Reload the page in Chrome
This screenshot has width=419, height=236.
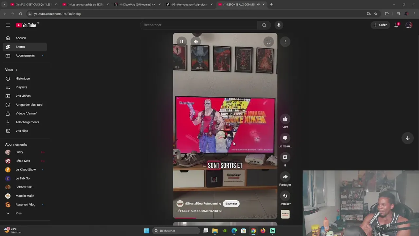click(x=20, y=14)
